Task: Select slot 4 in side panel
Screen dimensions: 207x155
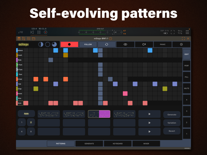Action: pyautogui.click(x=187, y=100)
